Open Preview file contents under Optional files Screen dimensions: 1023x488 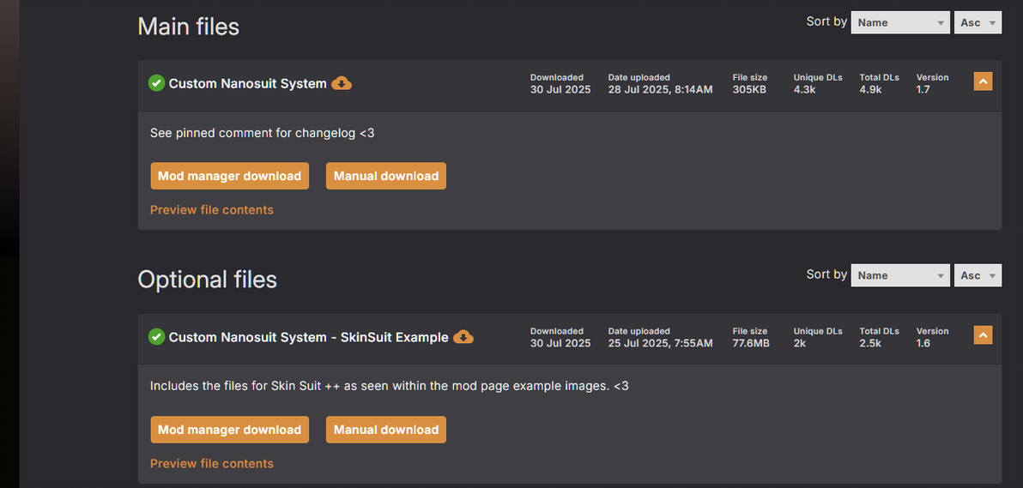pos(212,464)
